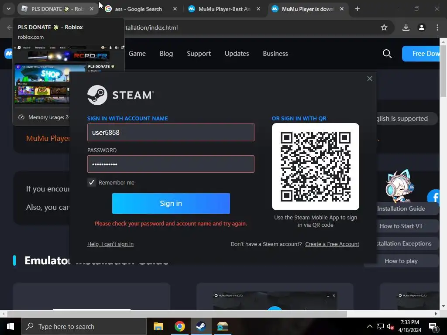
Task: Open the network status tray icon
Action: [x=380, y=326]
